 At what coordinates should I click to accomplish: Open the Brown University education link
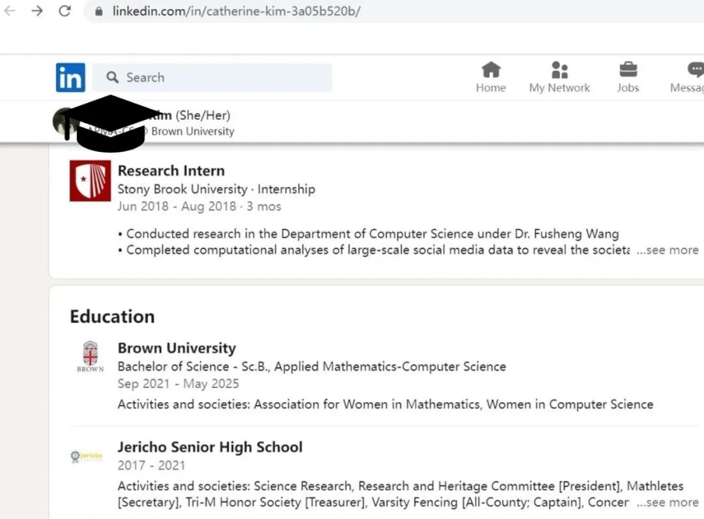[x=177, y=348]
